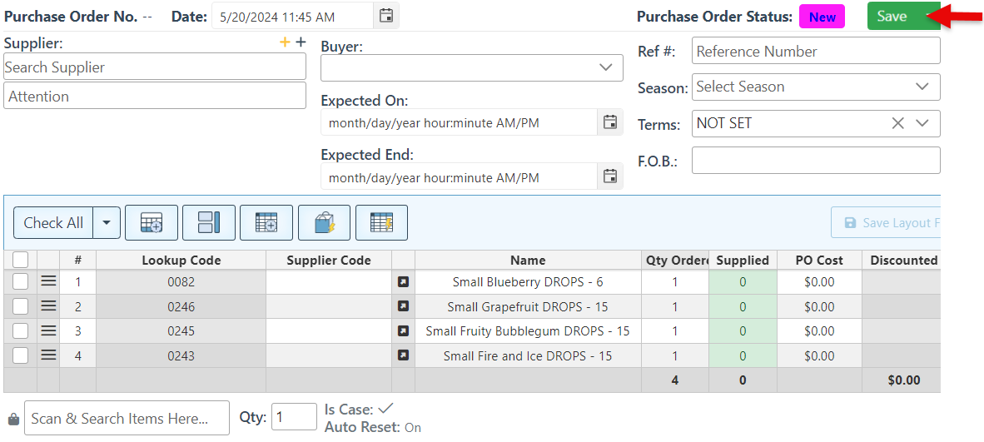Click the split panel layout toolbar icon
Viewport: 984px width, 442px height.
tap(209, 223)
